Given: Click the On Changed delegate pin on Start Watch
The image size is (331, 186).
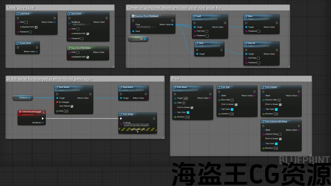Looking at the screenshot, I should coord(57,102).
